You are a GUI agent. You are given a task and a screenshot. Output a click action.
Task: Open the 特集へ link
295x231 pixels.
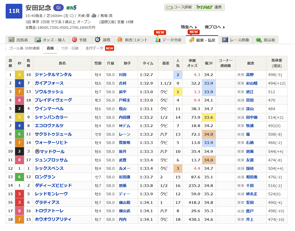coord(189,27)
